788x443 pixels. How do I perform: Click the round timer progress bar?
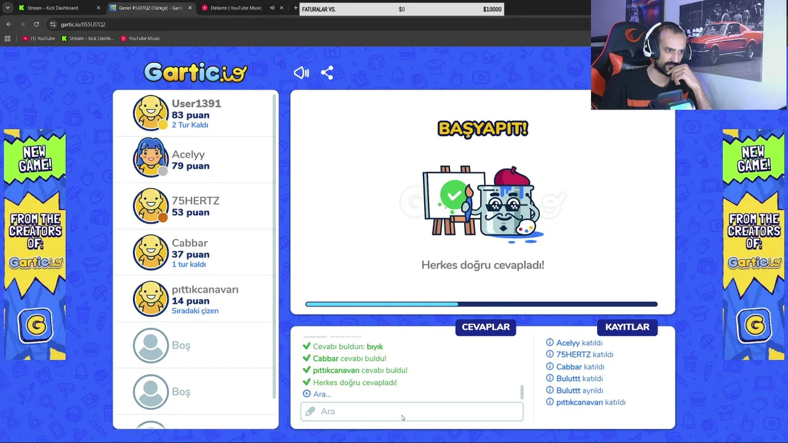pyautogui.click(x=481, y=304)
